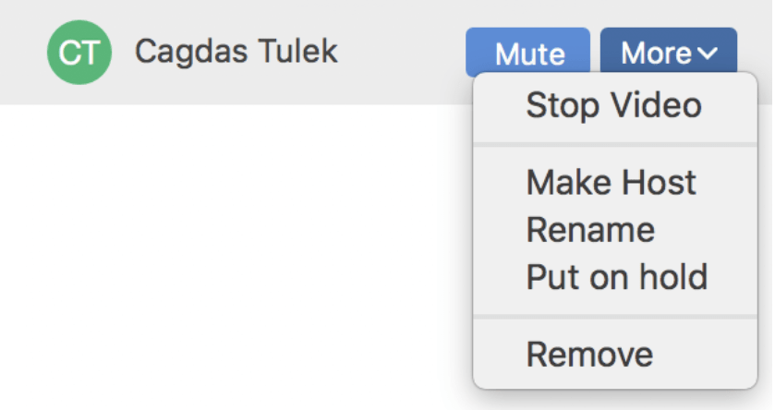Image resolution: width=775 pixels, height=410 pixels.
Task: Select Stop Video from the menu
Action: click(x=613, y=105)
